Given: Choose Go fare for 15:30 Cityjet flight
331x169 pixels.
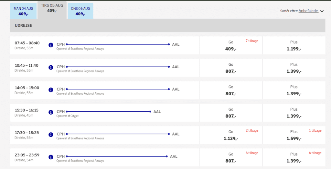Looking at the screenshot, I should (231, 113).
